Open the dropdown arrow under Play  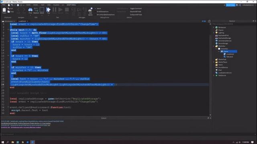tap(48, 15)
